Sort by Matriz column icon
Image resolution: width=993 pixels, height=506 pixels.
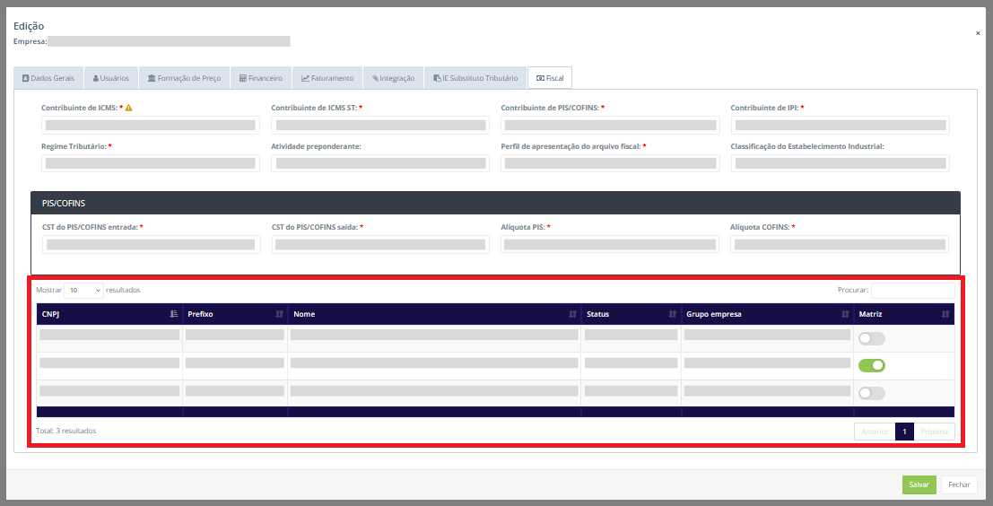coord(945,315)
